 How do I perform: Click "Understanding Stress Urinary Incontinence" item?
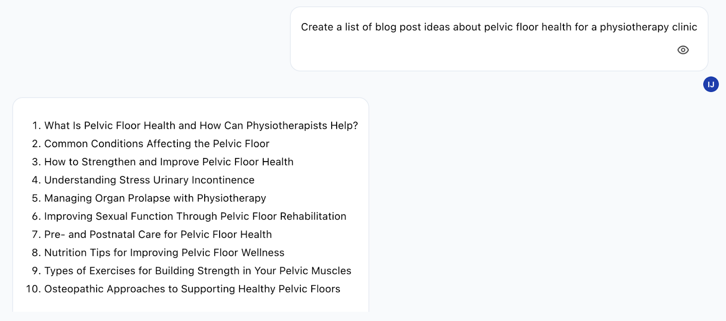pyautogui.click(x=149, y=180)
